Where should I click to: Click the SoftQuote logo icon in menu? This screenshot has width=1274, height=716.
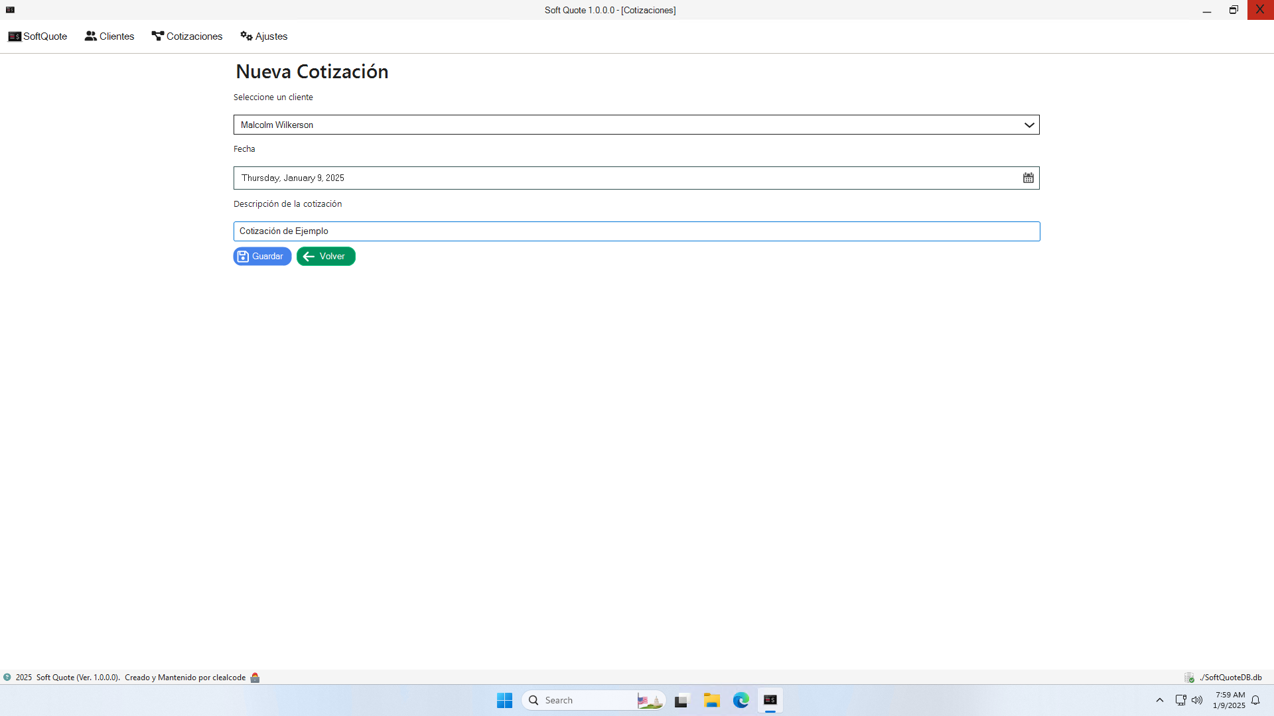pos(15,36)
